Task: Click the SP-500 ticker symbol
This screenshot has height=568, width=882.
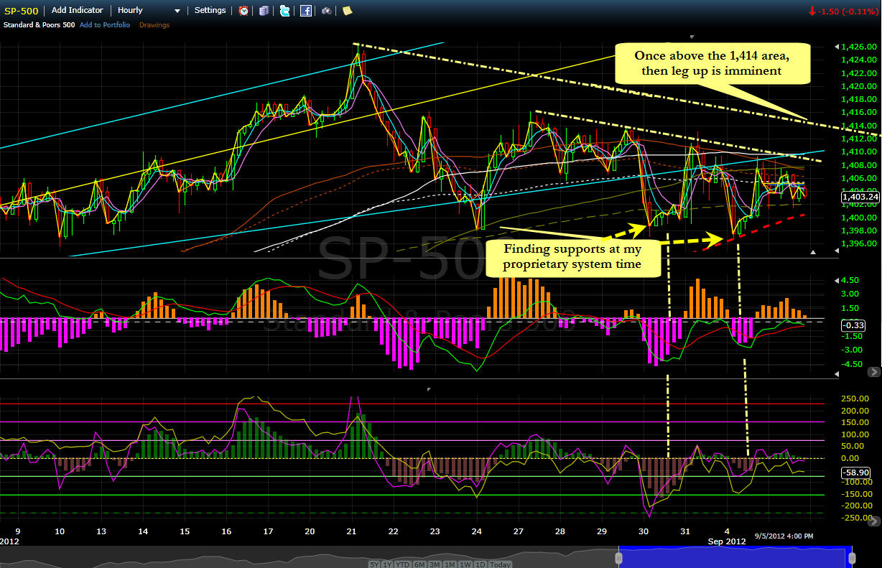Action: [x=20, y=11]
